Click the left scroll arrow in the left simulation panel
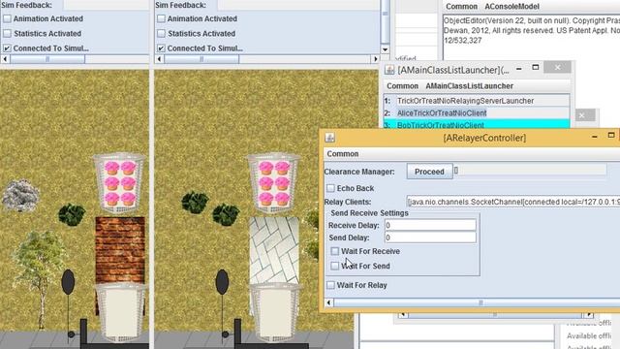 (5, 59)
